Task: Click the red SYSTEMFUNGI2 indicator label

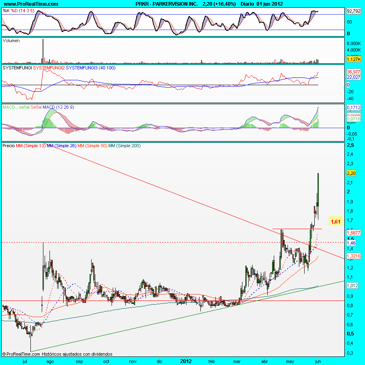Action: tap(49, 68)
